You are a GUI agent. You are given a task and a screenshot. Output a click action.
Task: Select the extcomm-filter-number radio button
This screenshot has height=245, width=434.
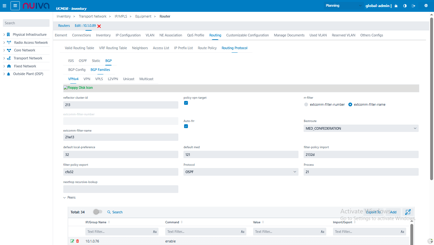point(306,104)
